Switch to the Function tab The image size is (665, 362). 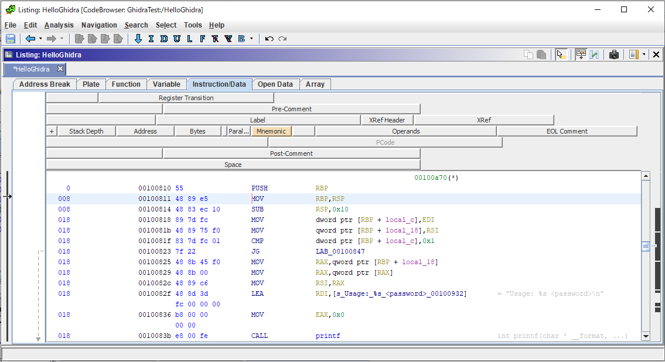click(x=126, y=84)
